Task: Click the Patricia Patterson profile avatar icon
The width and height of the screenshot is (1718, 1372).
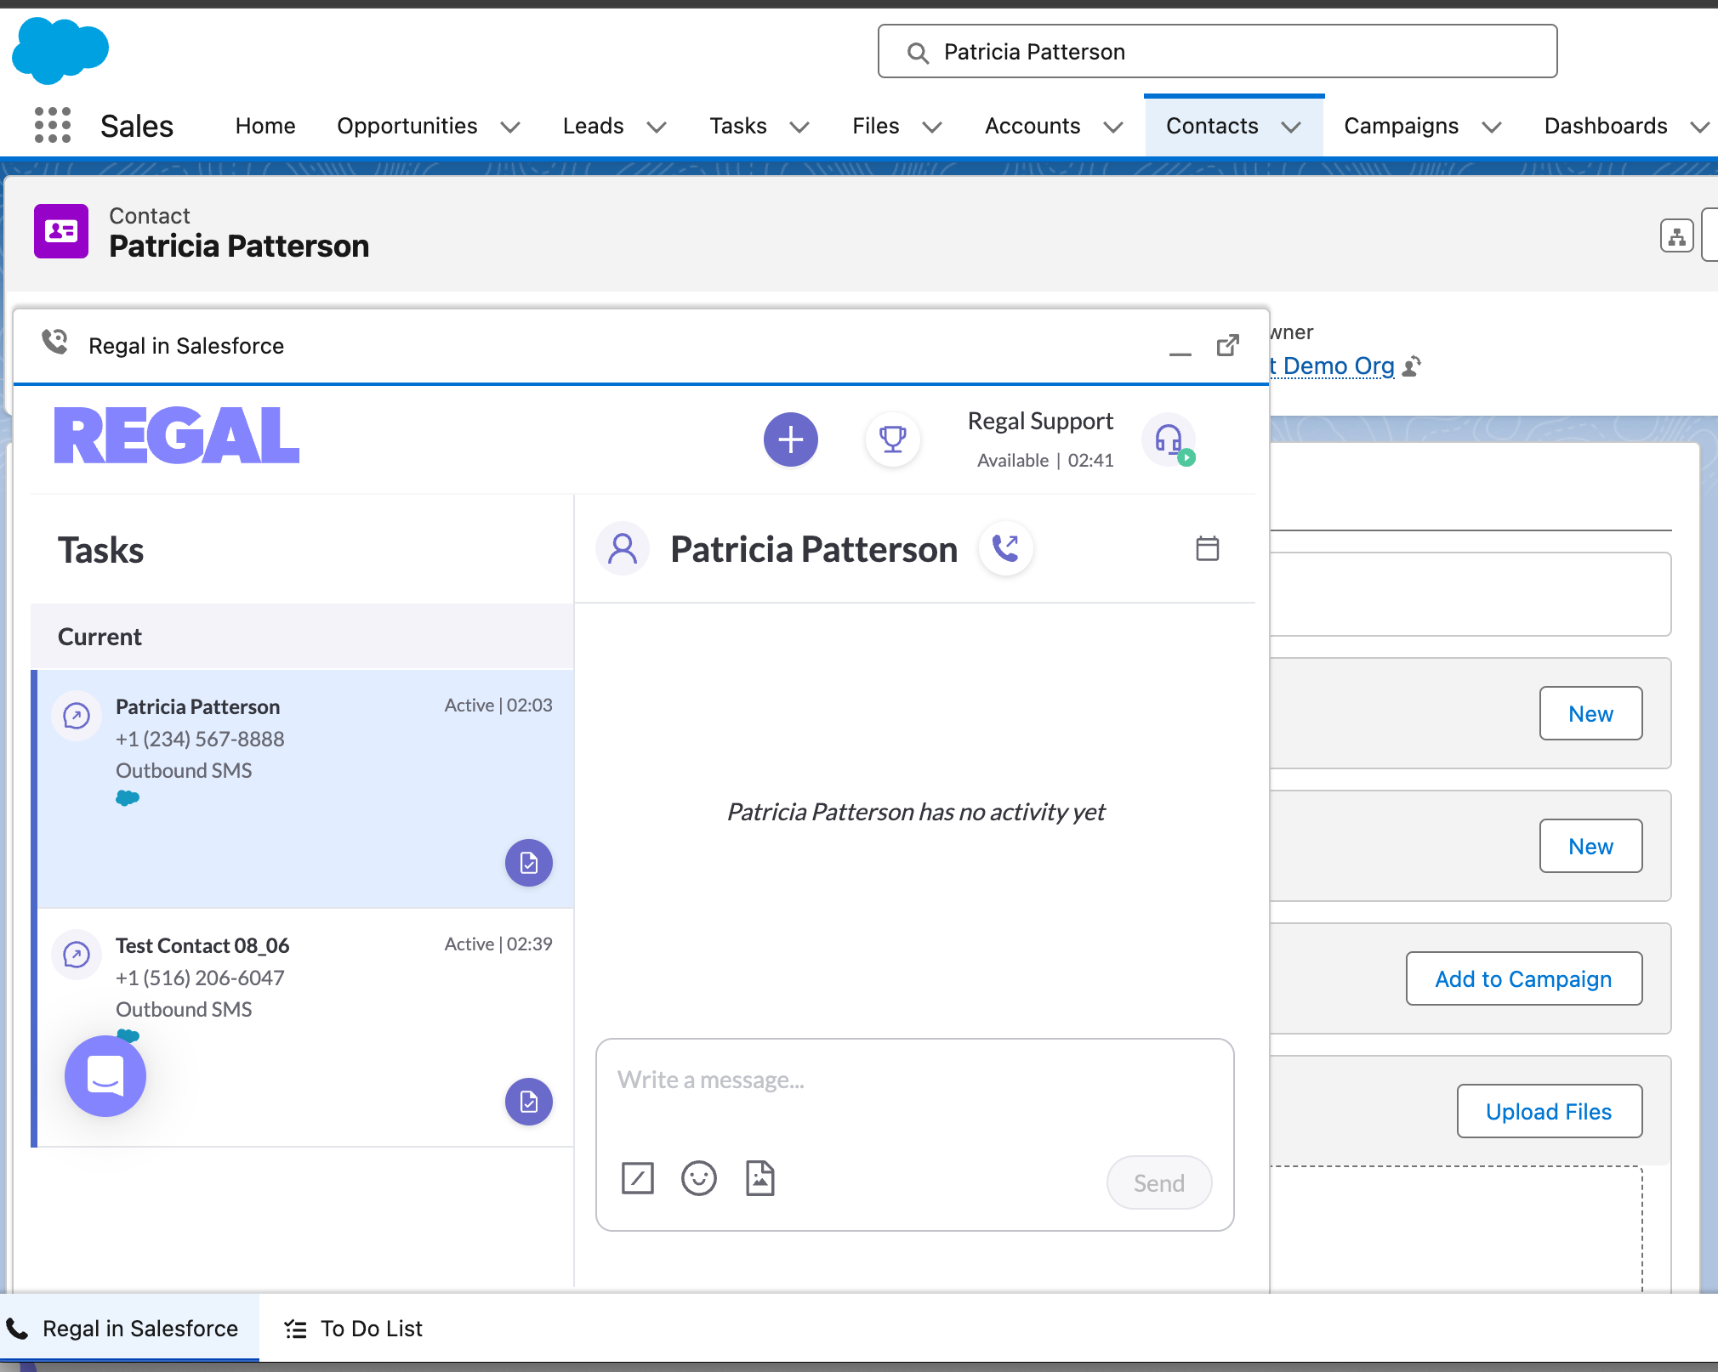Action: pyautogui.click(x=623, y=548)
